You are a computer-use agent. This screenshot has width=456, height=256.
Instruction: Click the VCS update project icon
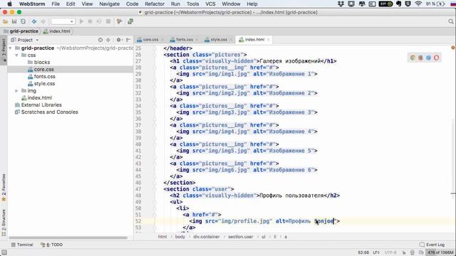click(x=130, y=21)
